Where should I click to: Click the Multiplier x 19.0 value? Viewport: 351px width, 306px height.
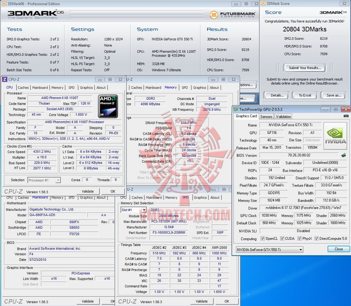[42, 157]
